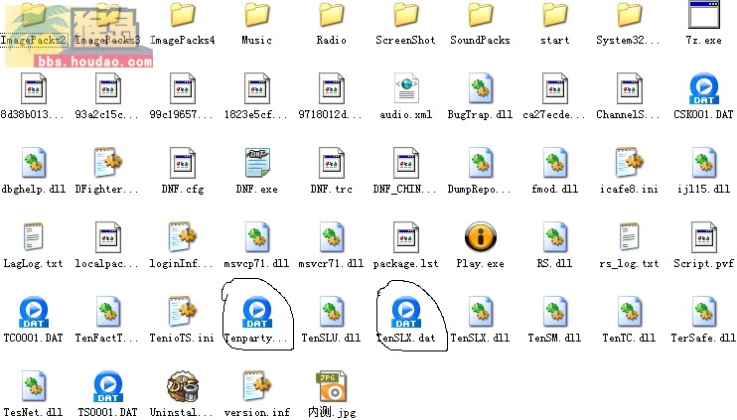Select the start folder

(x=554, y=15)
